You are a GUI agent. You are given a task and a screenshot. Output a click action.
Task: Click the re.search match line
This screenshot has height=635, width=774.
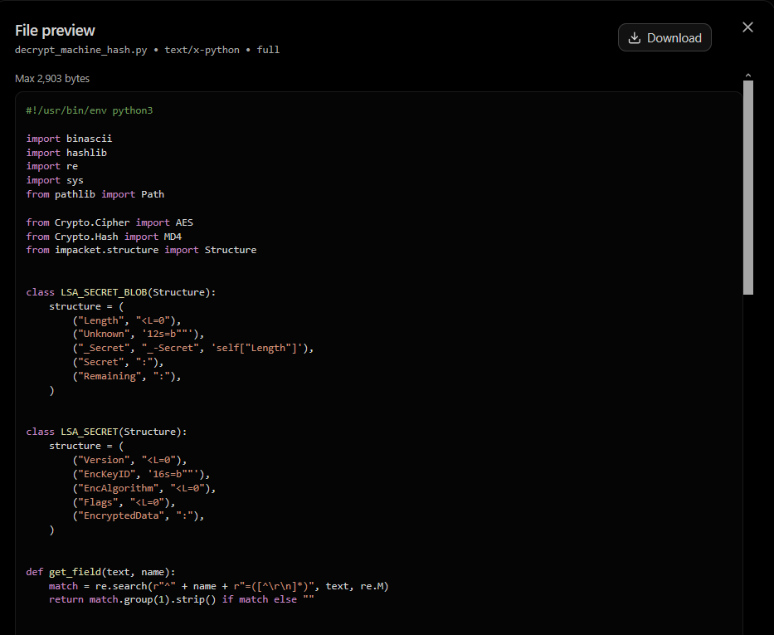219,586
